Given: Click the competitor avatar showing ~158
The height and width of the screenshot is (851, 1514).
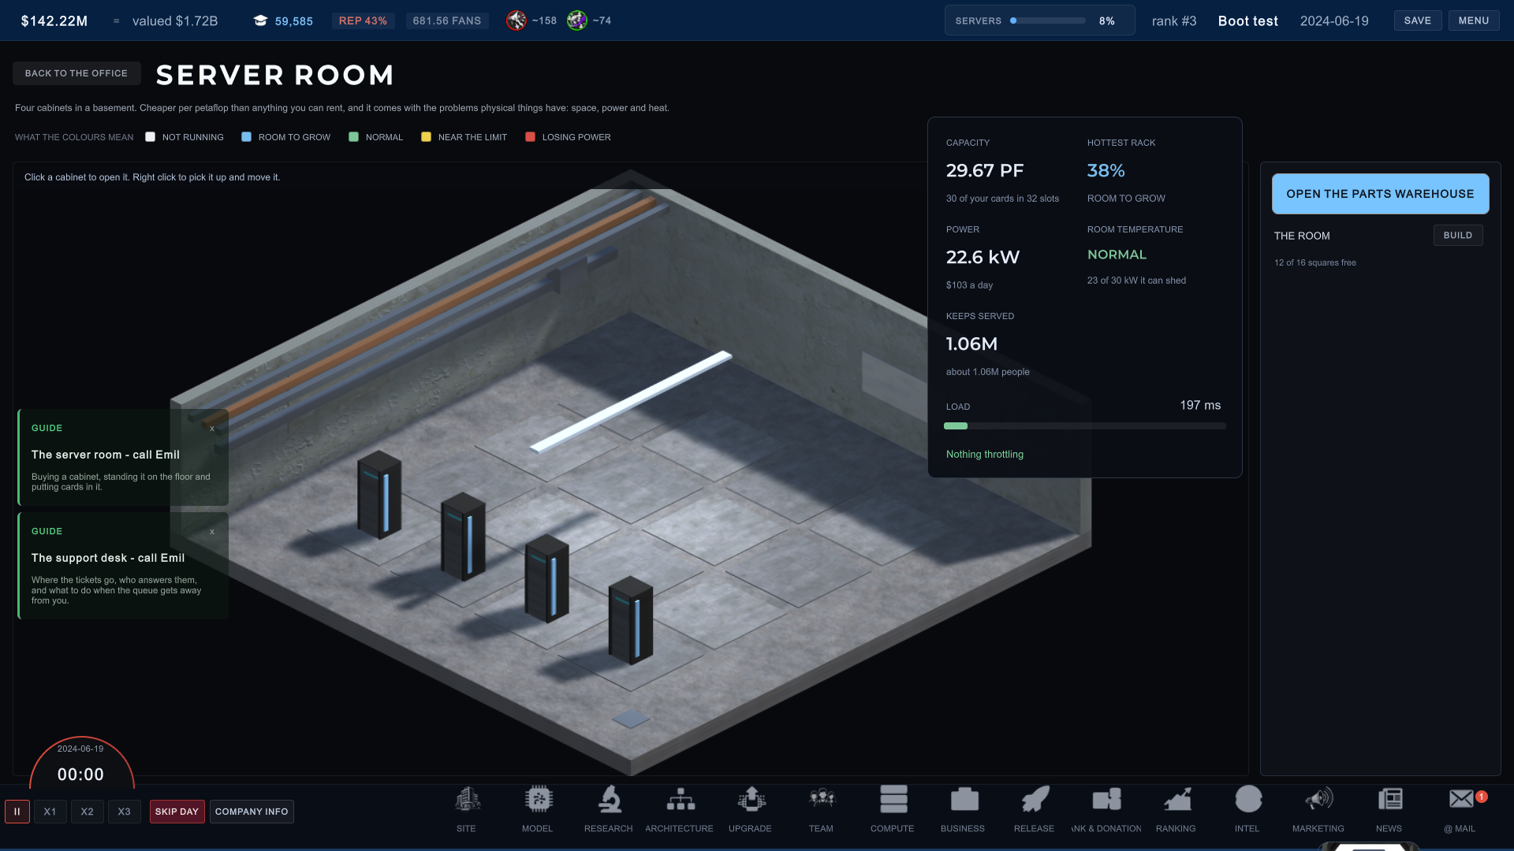Looking at the screenshot, I should (x=516, y=20).
